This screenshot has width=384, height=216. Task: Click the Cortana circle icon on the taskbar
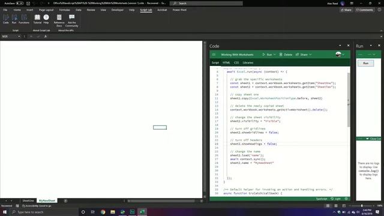[83, 212]
